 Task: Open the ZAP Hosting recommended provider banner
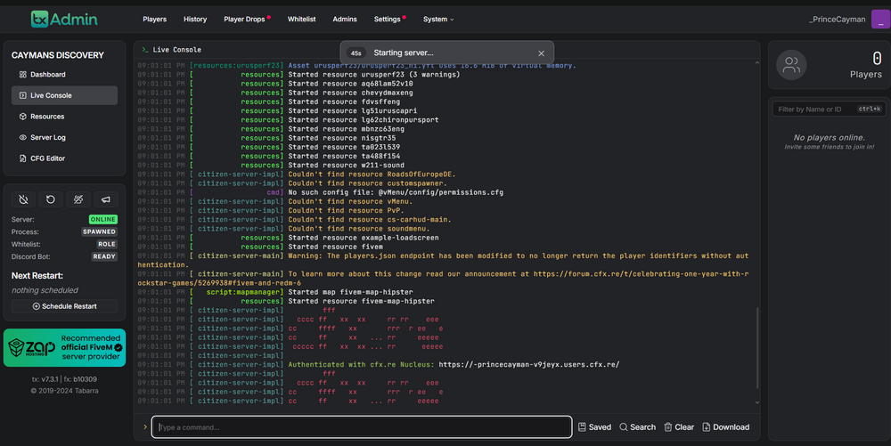[x=64, y=347]
